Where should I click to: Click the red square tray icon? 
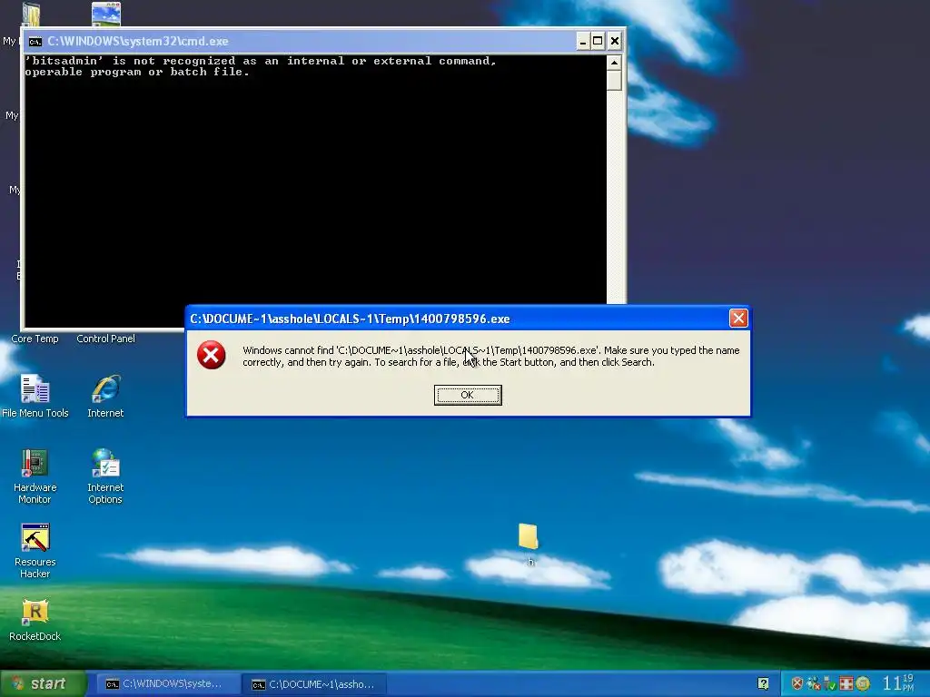tap(846, 684)
